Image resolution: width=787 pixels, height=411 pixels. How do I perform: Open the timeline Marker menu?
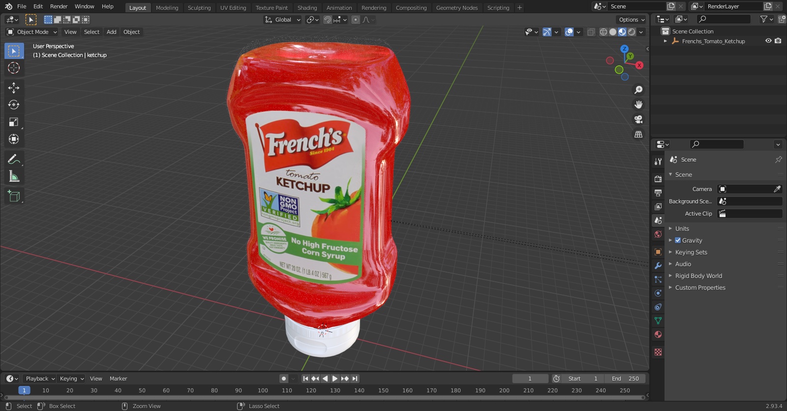click(x=118, y=379)
